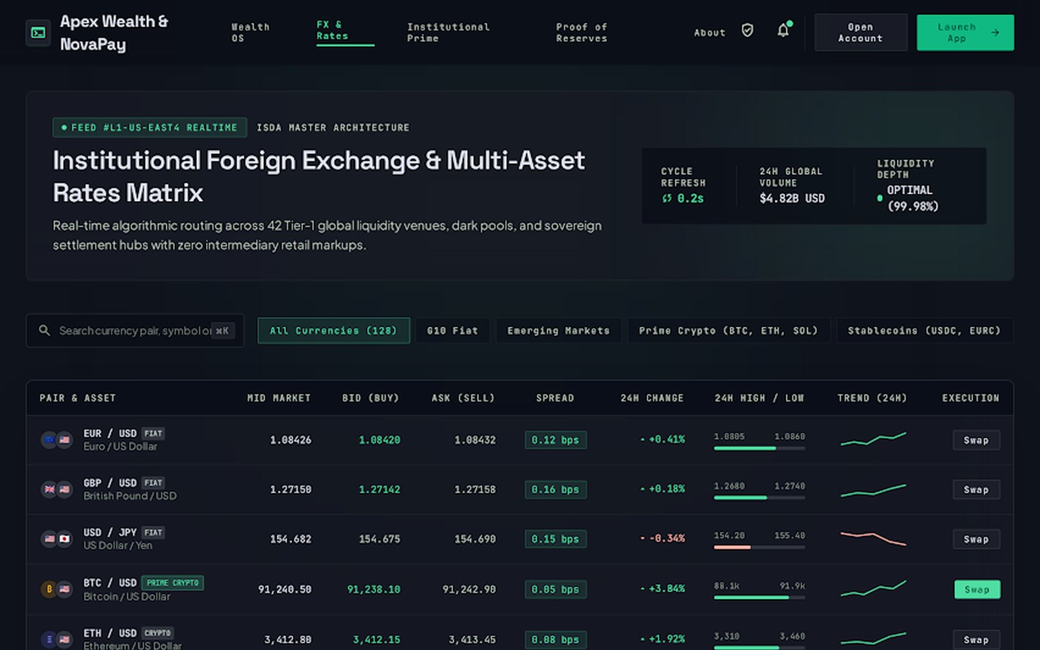The width and height of the screenshot is (1040, 650).
Task: Click the Spread column header
Action: click(x=555, y=398)
